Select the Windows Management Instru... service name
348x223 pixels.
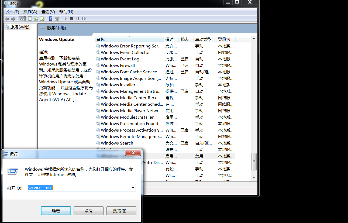point(131,91)
